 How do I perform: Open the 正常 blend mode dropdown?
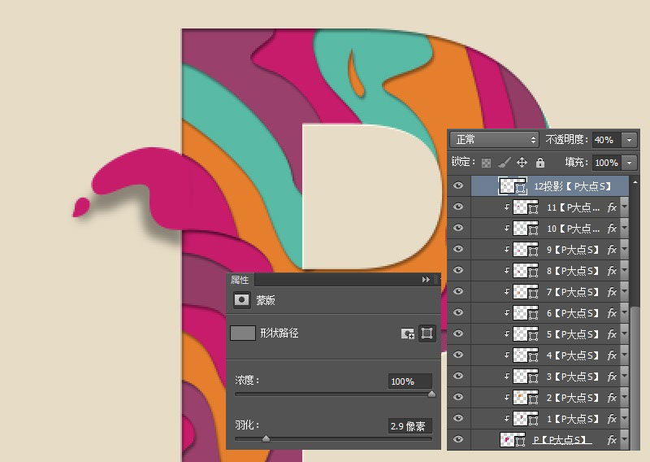pyautogui.click(x=494, y=140)
